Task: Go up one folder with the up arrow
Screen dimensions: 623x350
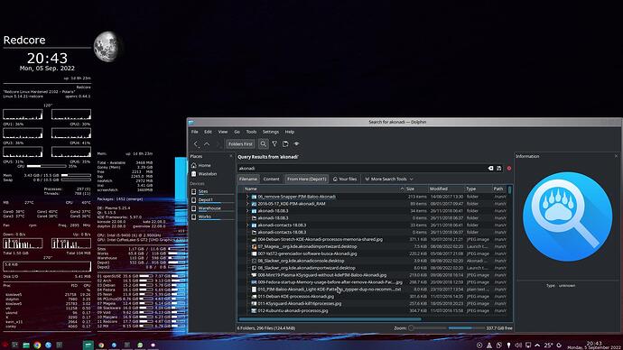Action: tap(207, 144)
